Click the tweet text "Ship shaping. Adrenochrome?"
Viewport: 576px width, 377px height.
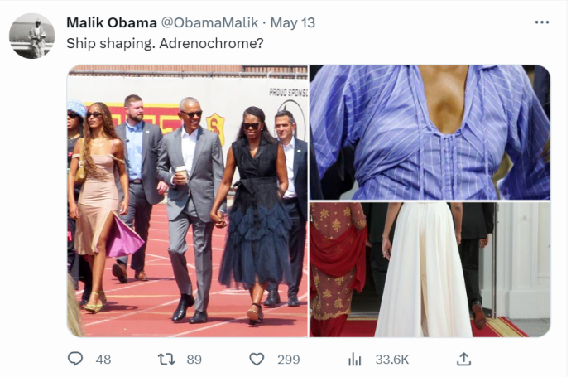click(165, 43)
